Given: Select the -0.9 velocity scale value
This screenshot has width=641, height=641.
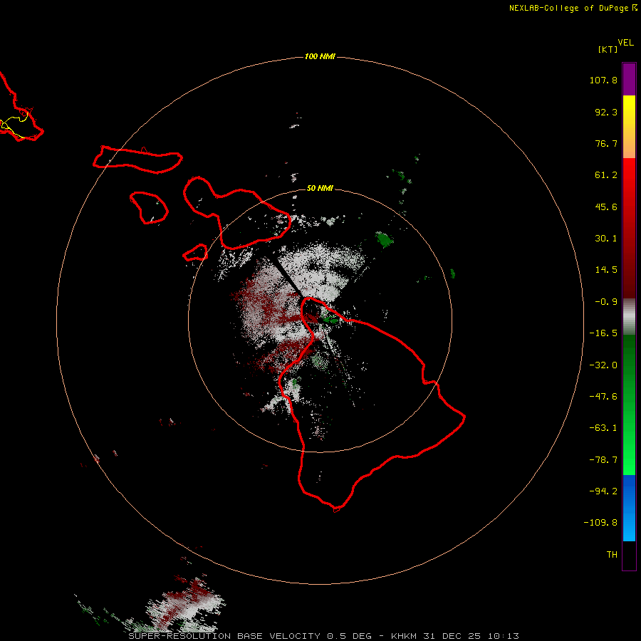Looking at the screenshot, I should pos(606,302).
